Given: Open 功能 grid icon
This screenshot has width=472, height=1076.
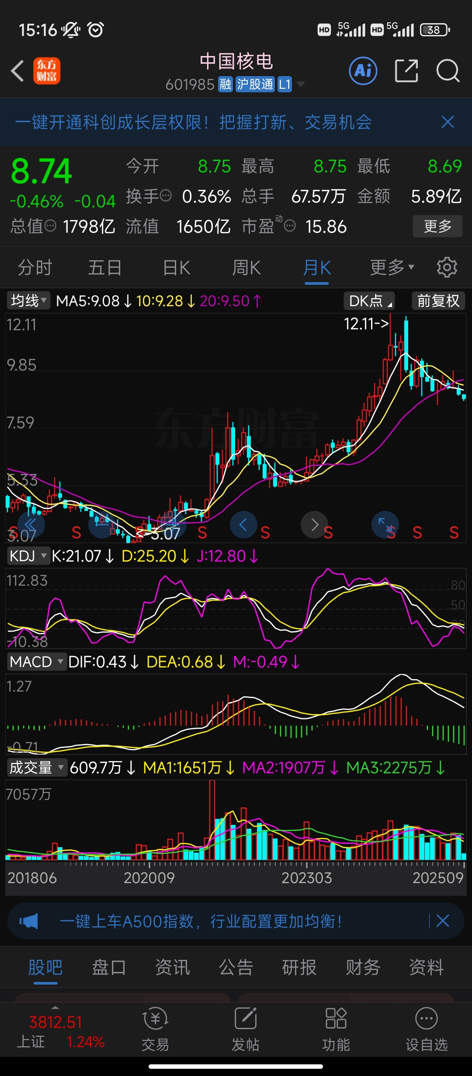Looking at the screenshot, I should (x=336, y=1029).
